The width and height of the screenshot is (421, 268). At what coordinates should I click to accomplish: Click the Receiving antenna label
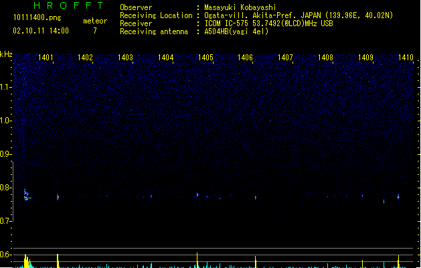click(x=154, y=31)
